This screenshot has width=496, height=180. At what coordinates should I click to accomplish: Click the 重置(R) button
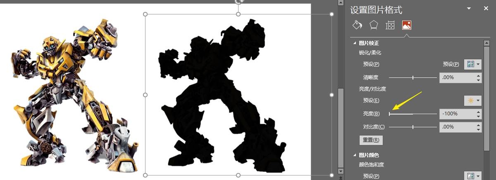pos(371,140)
